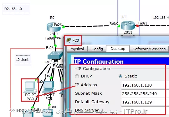Screen dimensions: 169x117
Task: Enable the DHCP radio option
Action: click(77, 76)
